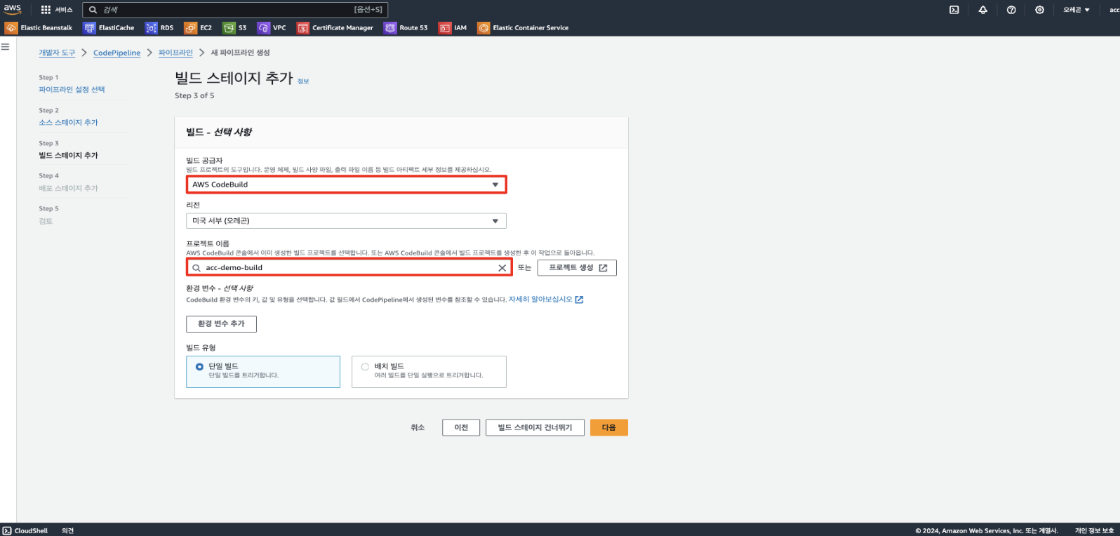
Task: Click the 정보 info link beside title
Action: 303,81
